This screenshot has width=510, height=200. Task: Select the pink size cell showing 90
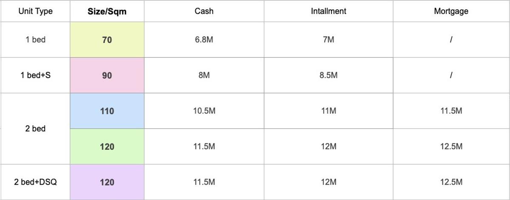pyautogui.click(x=107, y=75)
